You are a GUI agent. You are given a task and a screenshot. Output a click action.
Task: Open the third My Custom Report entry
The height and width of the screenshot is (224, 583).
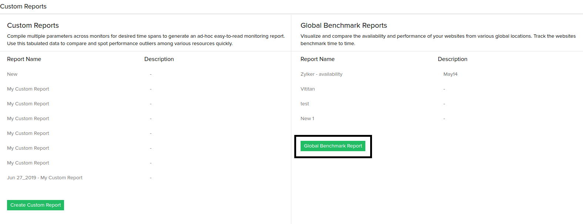point(28,119)
